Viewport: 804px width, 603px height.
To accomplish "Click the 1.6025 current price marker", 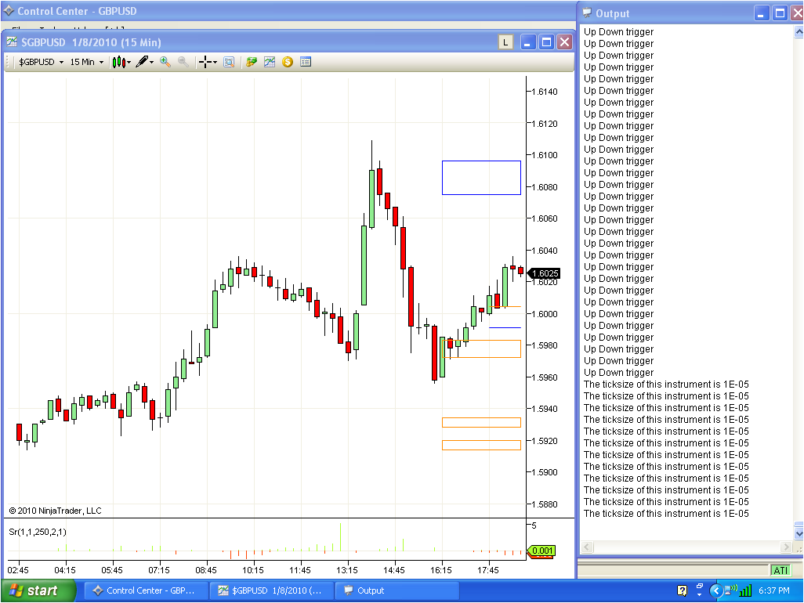I will [x=544, y=273].
